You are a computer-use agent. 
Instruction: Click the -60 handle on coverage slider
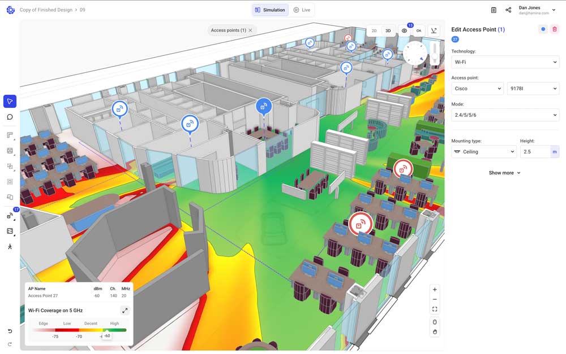pyautogui.click(x=106, y=335)
